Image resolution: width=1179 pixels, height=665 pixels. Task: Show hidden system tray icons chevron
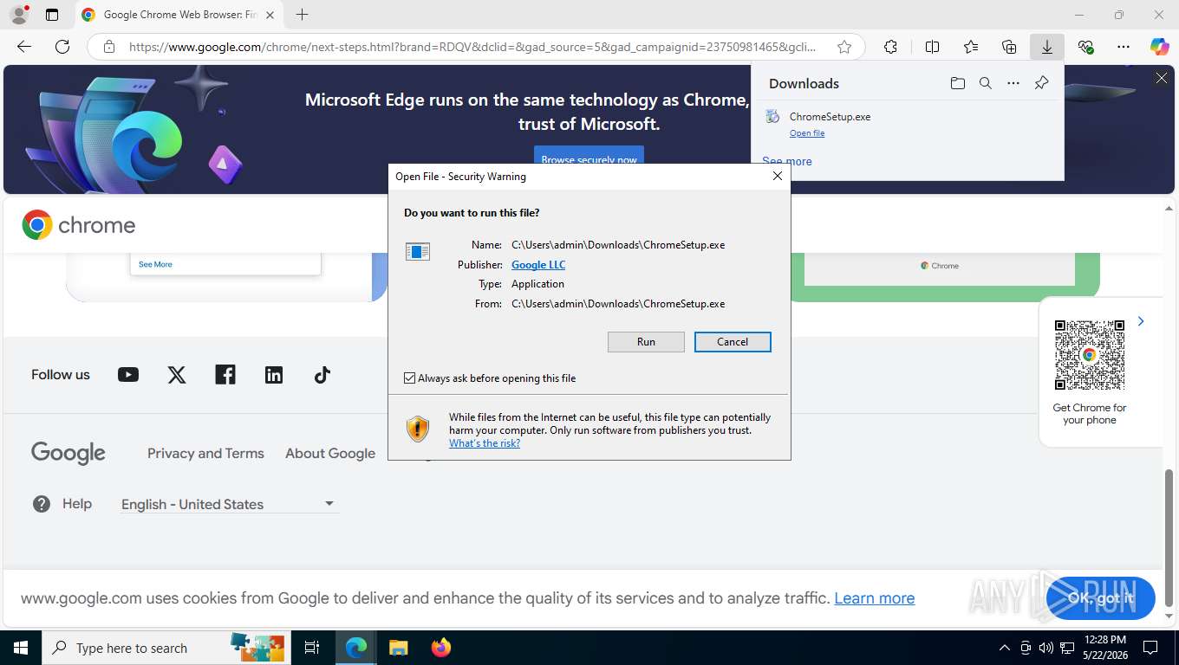1005,648
